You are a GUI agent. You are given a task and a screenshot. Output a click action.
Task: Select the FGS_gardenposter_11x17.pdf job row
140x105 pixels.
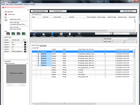(82, 68)
